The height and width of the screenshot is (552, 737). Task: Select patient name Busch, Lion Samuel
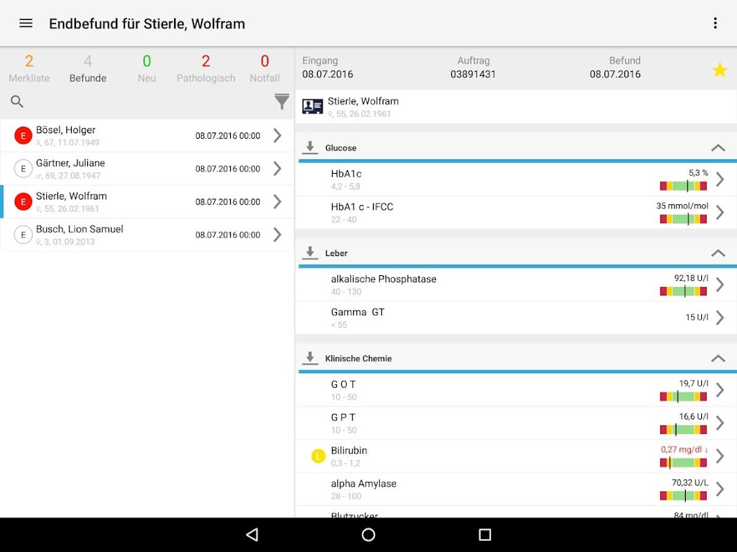pos(79,229)
